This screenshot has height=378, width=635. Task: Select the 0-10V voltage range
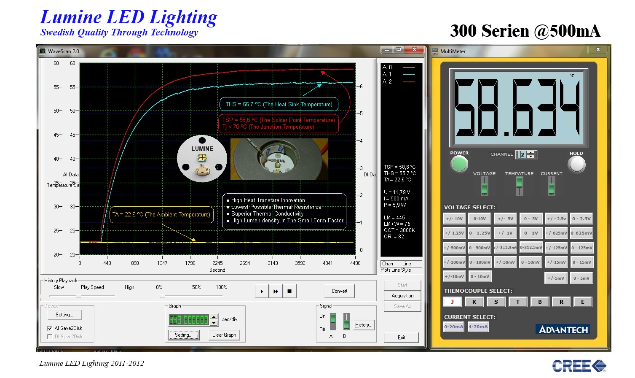[x=480, y=219]
